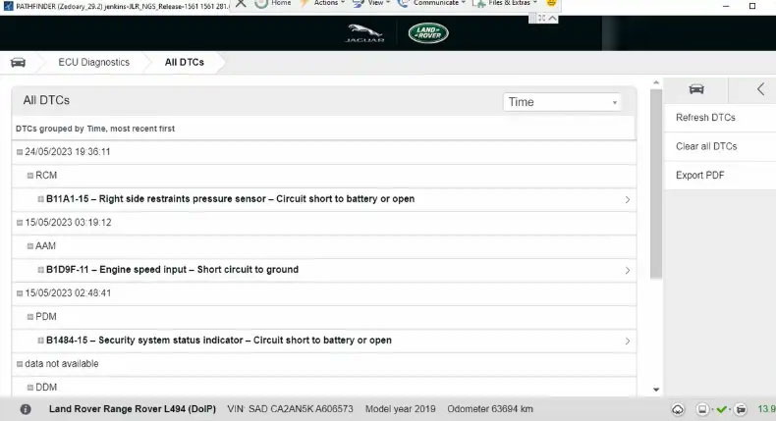Click the Jaguar logo
The image size is (776, 421).
pos(365,34)
